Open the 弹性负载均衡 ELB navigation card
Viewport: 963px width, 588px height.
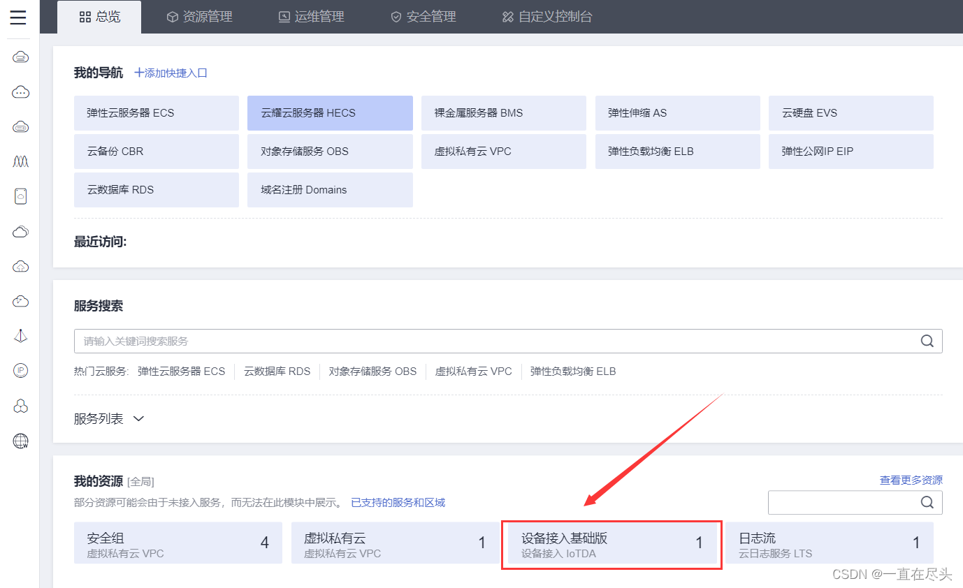pyautogui.click(x=678, y=152)
